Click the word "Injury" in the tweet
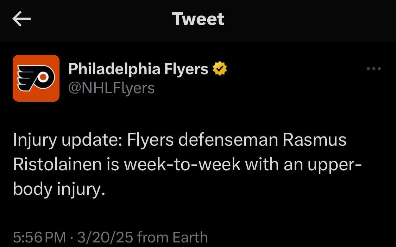The image size is (396, 247). [x=34, y=140]
